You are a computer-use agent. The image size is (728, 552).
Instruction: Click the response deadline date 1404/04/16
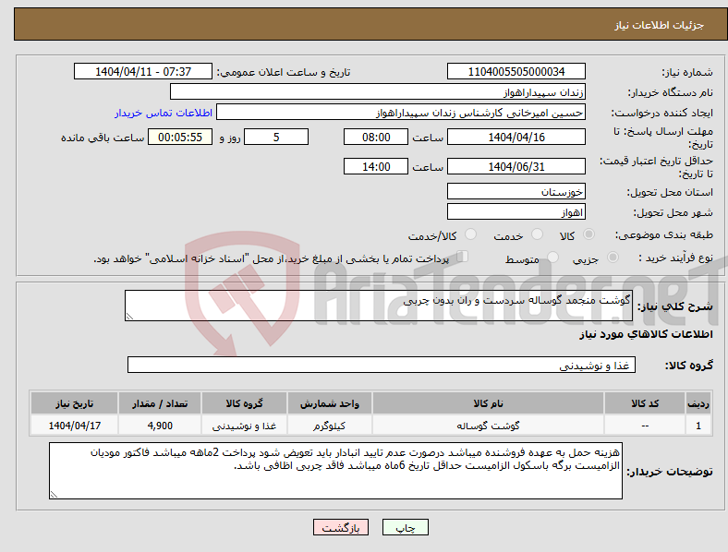coord(516,137)
